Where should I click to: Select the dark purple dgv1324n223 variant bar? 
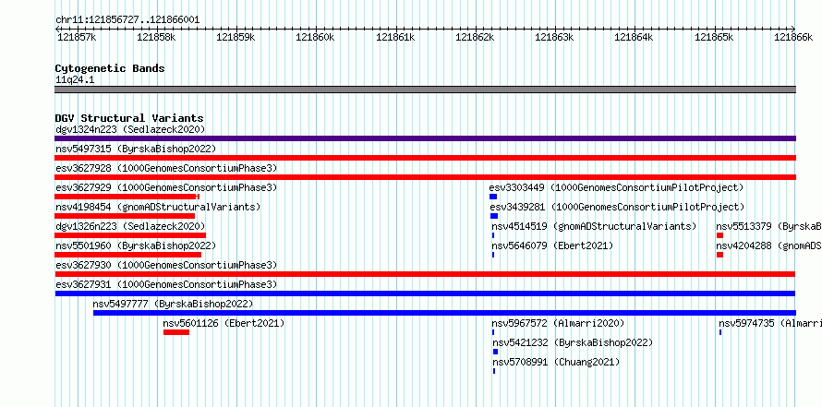tap(425, 138)
